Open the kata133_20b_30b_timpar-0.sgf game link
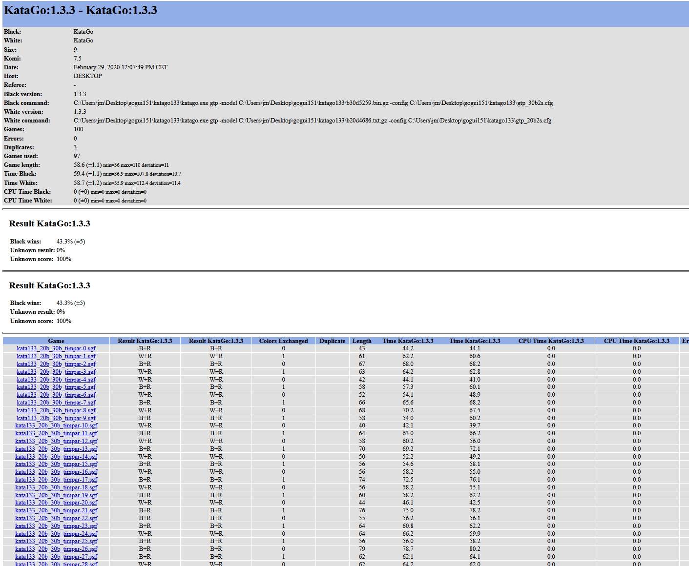This screenshot has height=566, width=689. tap(56, 348)
